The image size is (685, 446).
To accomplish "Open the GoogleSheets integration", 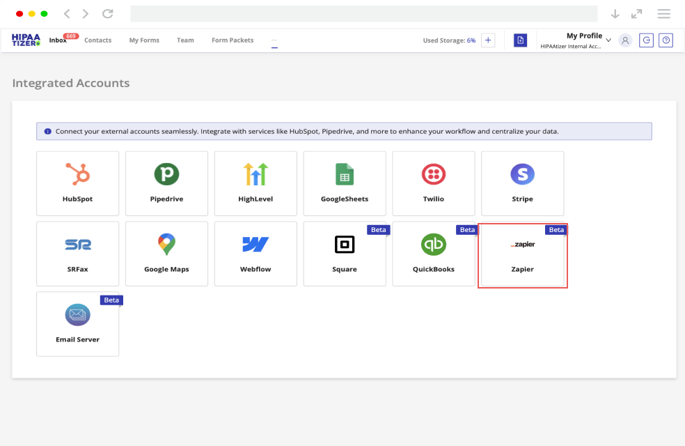I will click(345, 184).
